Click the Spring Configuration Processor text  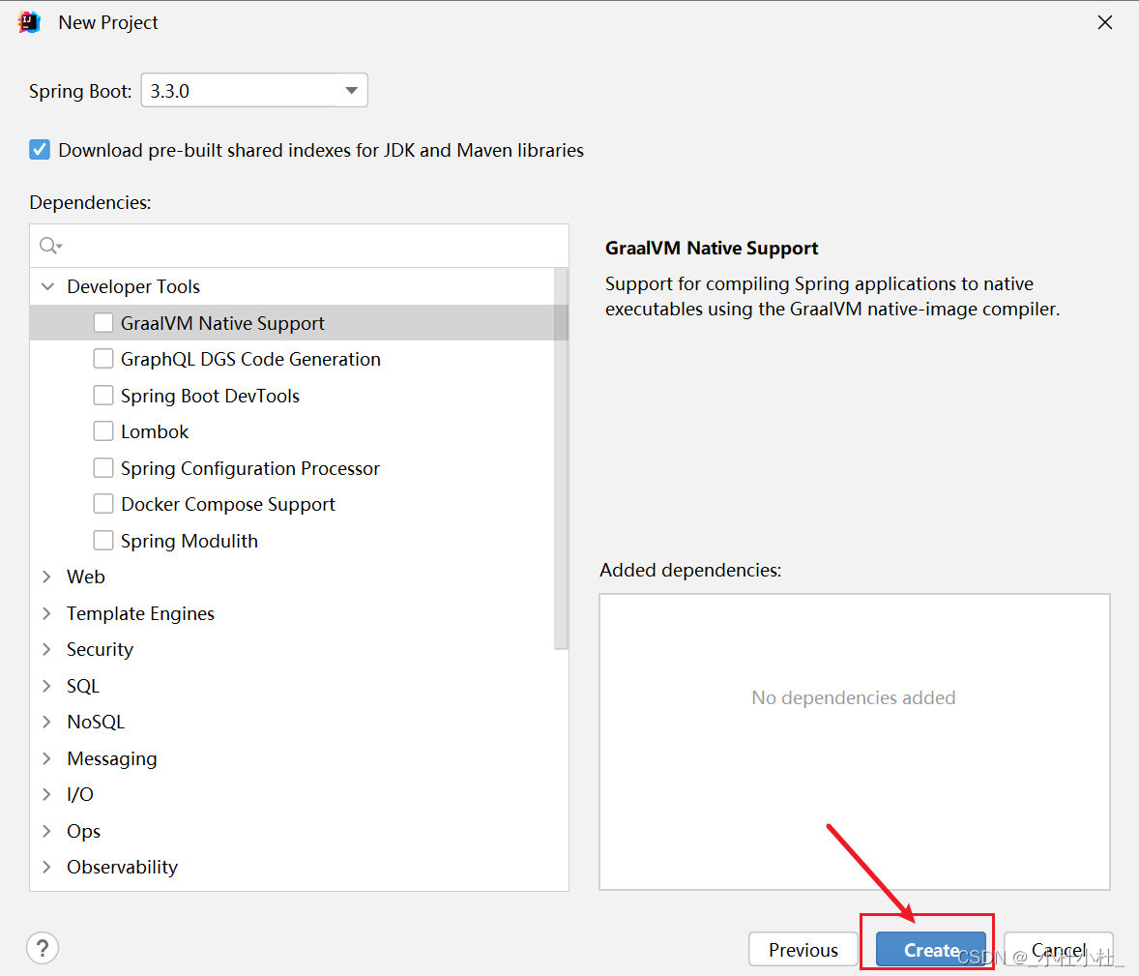[x=249, y=468]
